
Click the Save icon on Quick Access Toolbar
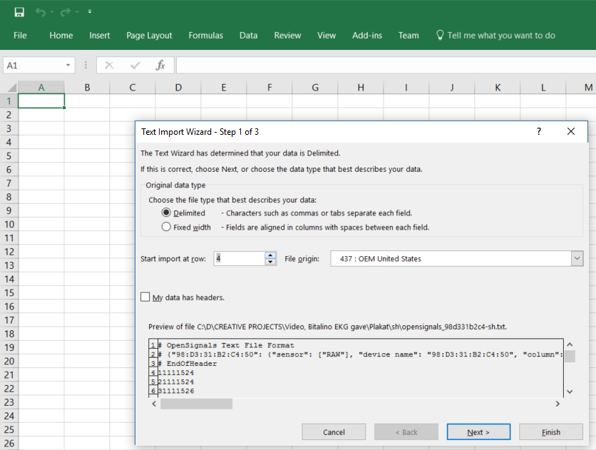(x=19, y=11)
